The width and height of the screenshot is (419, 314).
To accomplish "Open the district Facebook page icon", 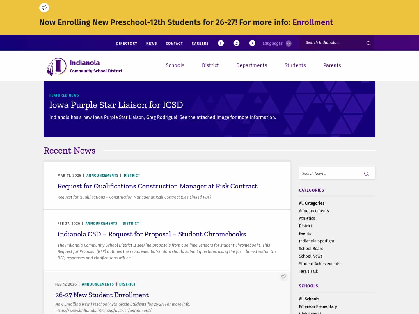I will point(221,43).
